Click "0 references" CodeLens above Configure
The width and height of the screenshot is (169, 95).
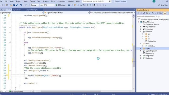point(23,25)
